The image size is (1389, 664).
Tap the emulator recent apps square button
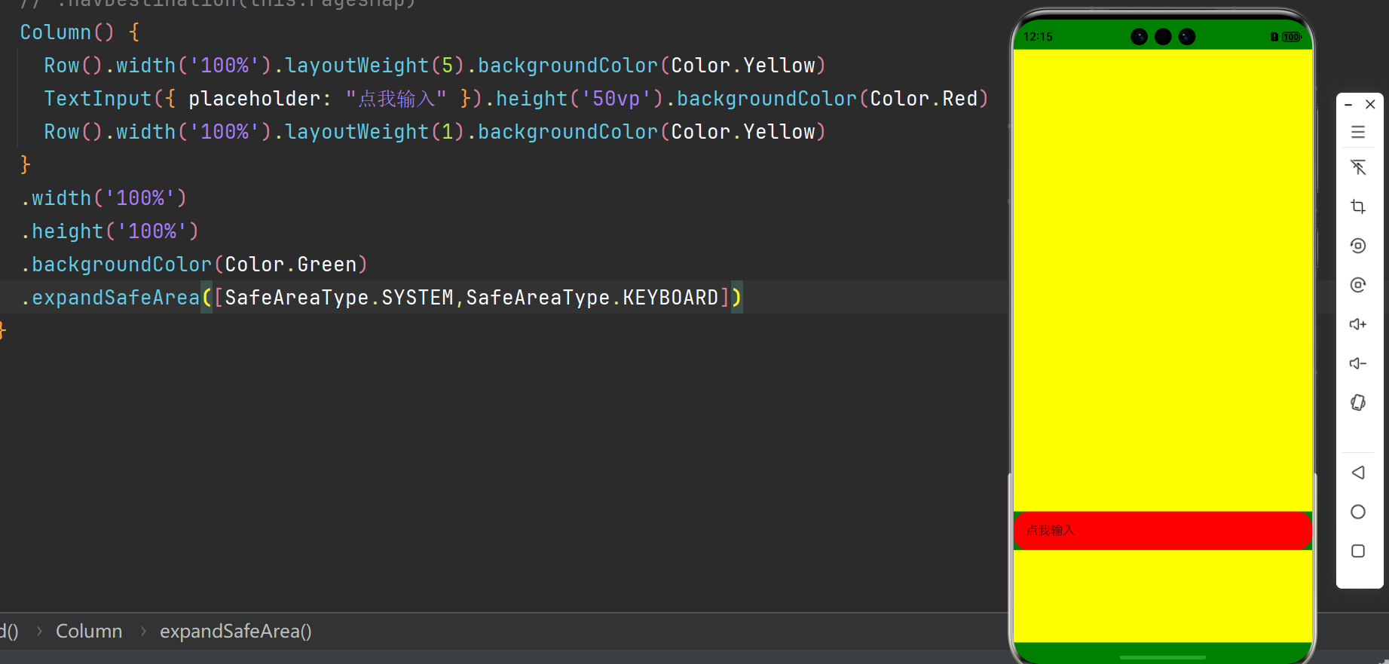[x=1358, y=551]
